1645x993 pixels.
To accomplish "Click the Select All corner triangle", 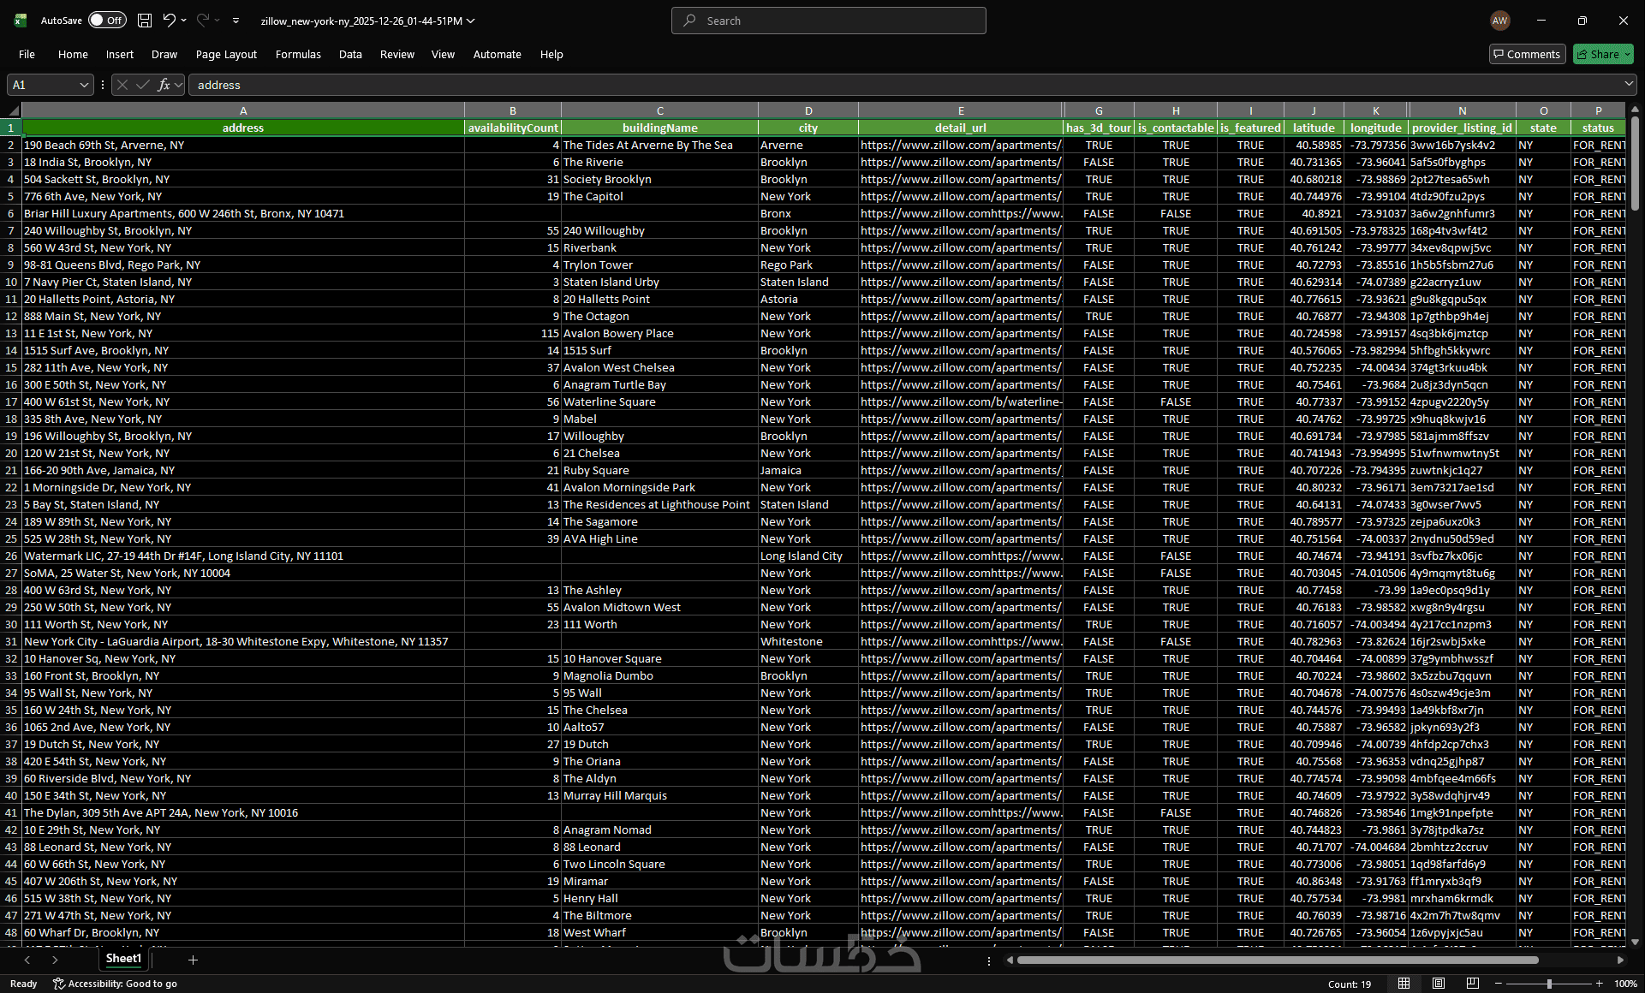I will tap(13, 110).
